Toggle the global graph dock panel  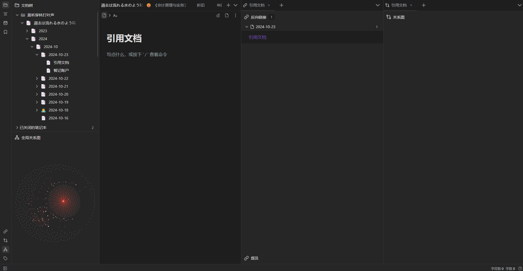point(5,249)
